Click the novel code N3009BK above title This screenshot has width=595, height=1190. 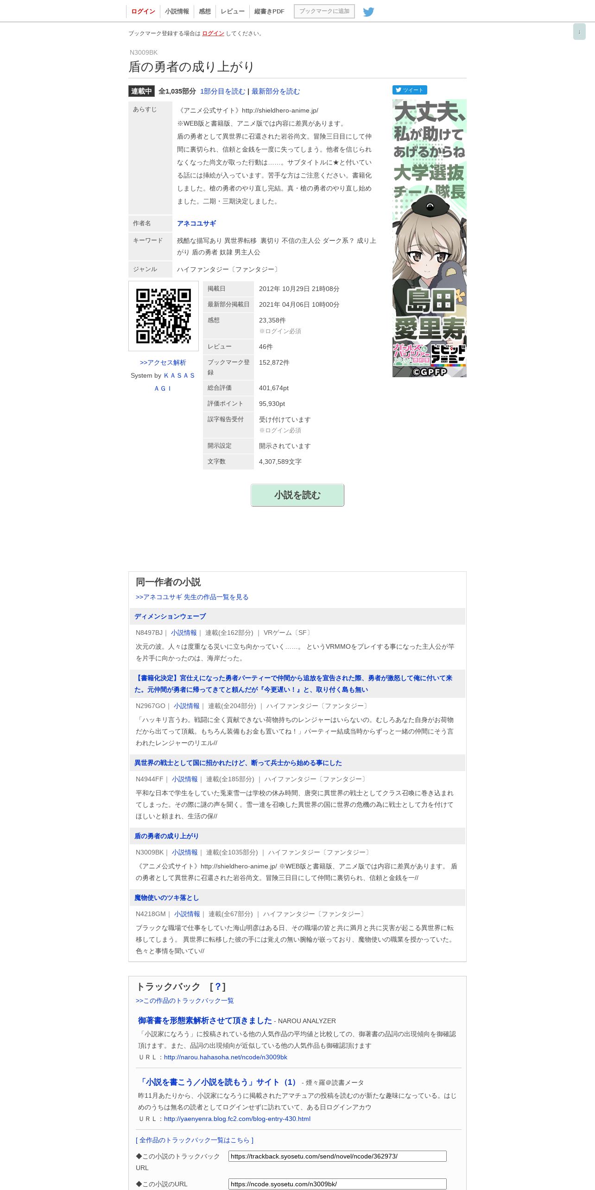[x=144, y=52]
